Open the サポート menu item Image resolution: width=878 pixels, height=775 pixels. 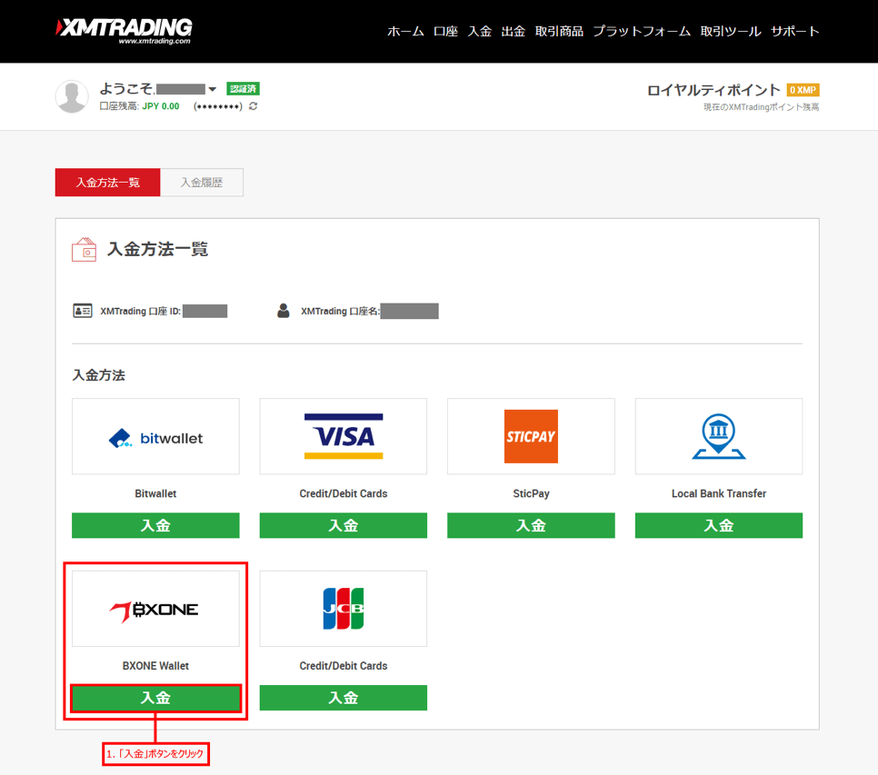click(794, 31)
